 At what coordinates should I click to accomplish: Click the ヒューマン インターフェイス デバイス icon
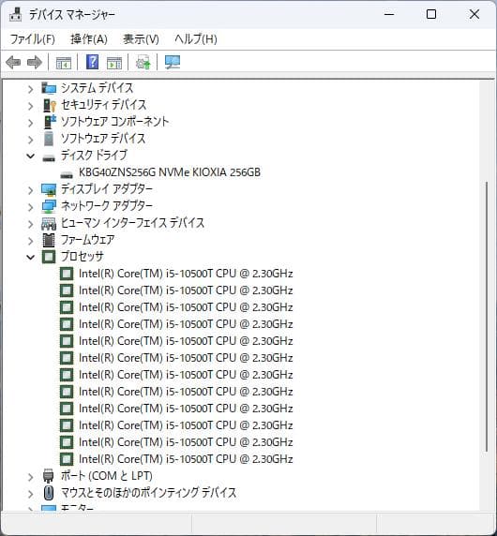[x=49, y=224]
